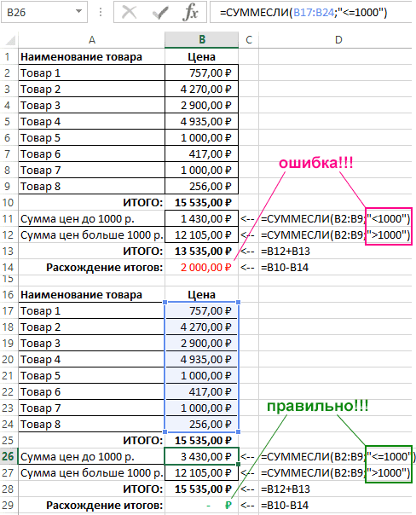Click cell B11 showing 1 430,00
This screenshot has width=416, height=515.
pyautogui.click(x=201, y=218)
